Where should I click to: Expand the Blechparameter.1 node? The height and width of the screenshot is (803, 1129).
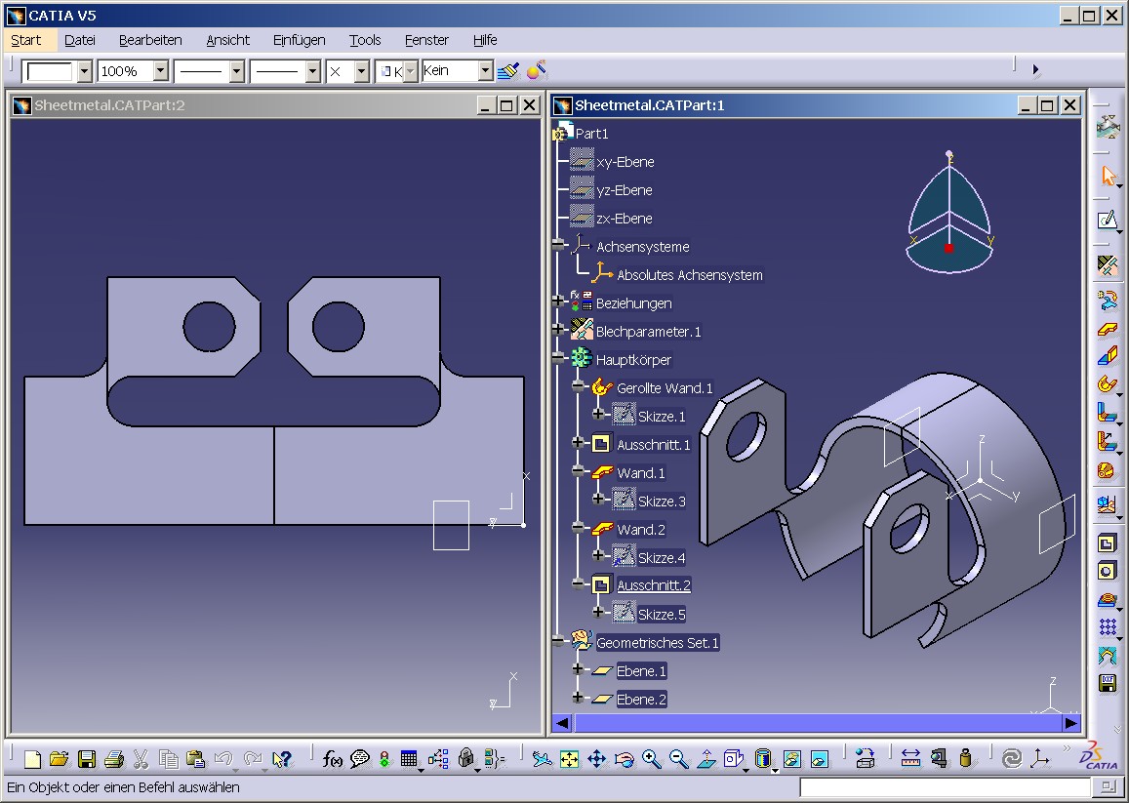[x=558, y=329]
